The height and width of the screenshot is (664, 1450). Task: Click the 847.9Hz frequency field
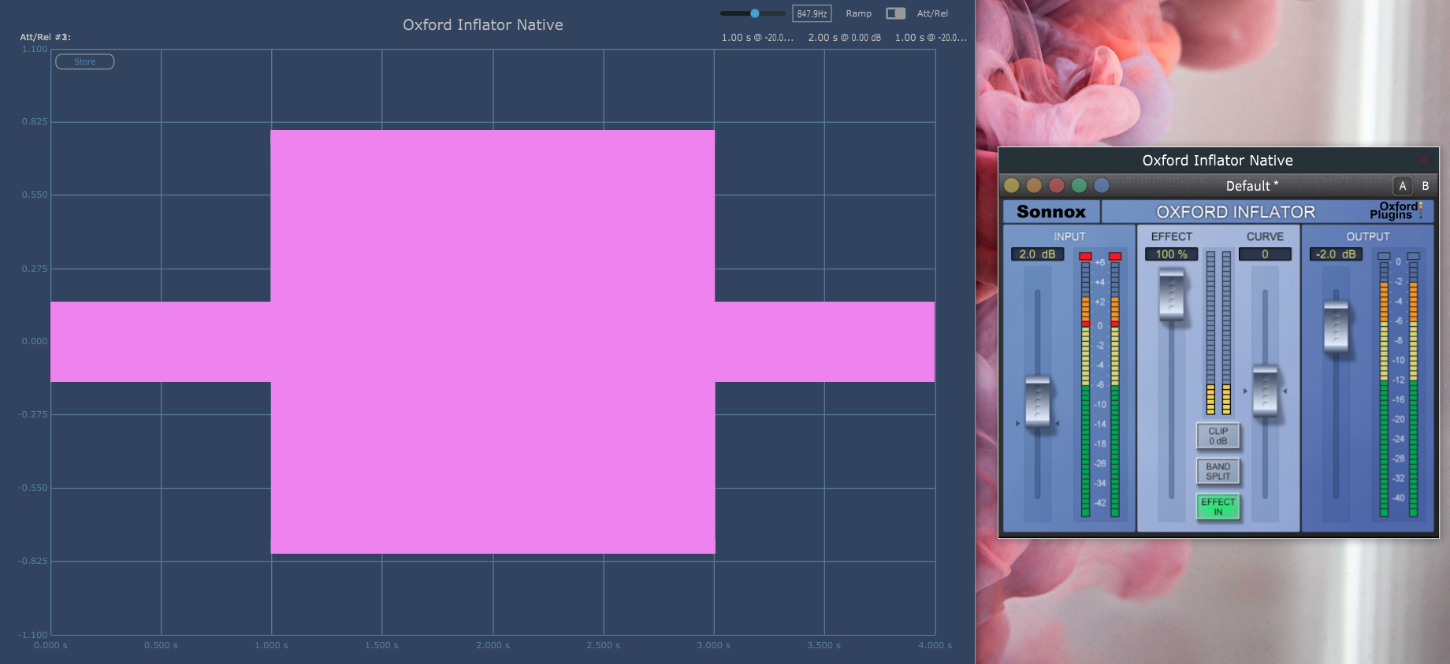coord(812,13)
